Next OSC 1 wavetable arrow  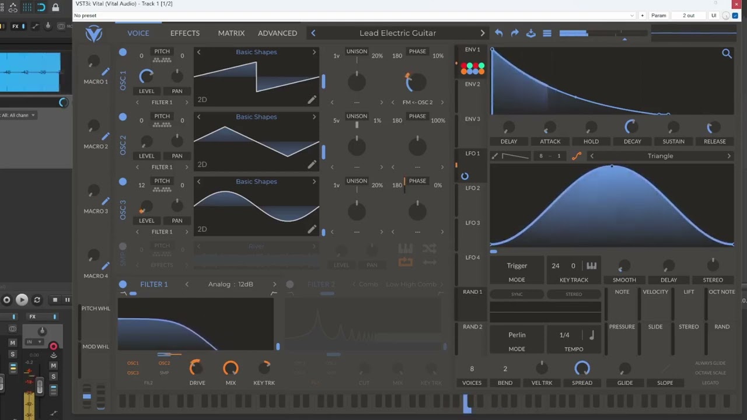coord(314,52)
